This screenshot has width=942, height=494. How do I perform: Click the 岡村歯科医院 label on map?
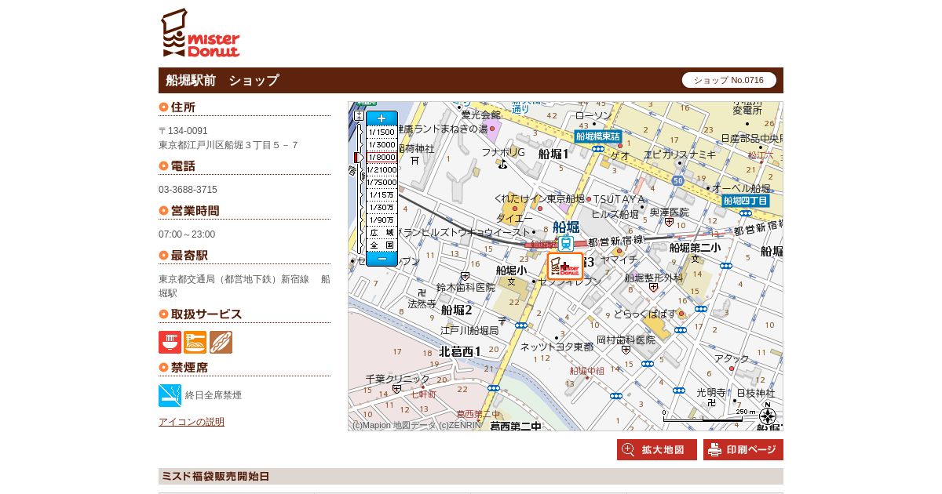626,340
